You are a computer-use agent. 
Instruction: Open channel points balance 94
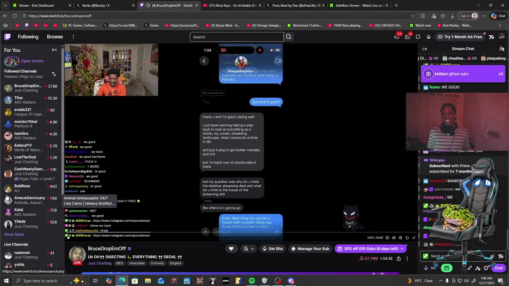point(430,268)
